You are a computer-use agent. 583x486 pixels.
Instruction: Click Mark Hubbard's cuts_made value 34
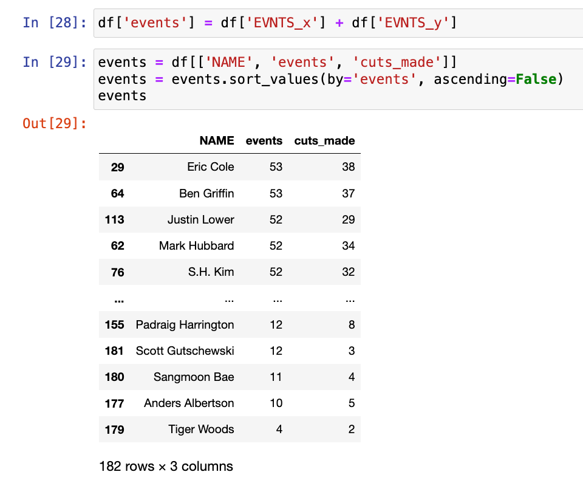[x=349, y=246]
